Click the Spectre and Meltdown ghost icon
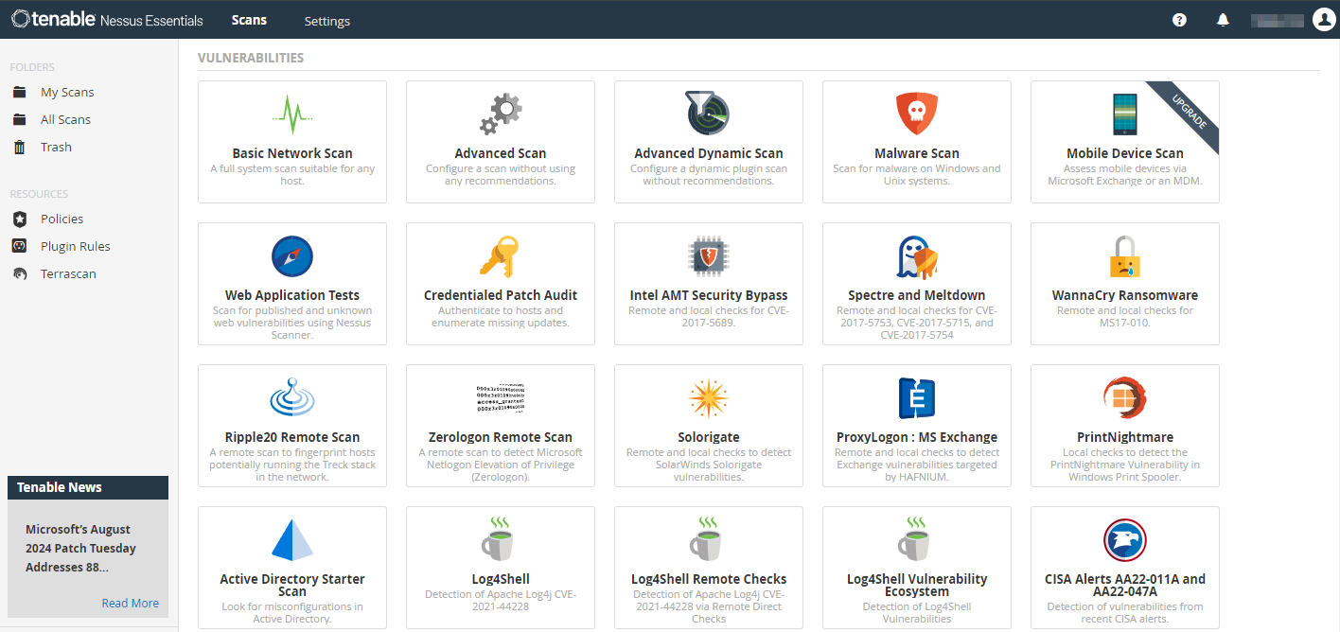Image resolution: width=1340 pixels, height=632 pixels. click(x=916, y=256)
